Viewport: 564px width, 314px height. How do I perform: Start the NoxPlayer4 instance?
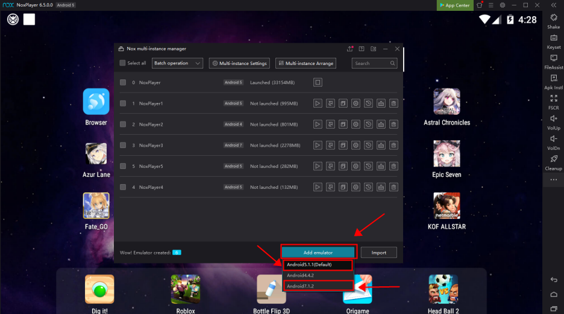[318, 187]
